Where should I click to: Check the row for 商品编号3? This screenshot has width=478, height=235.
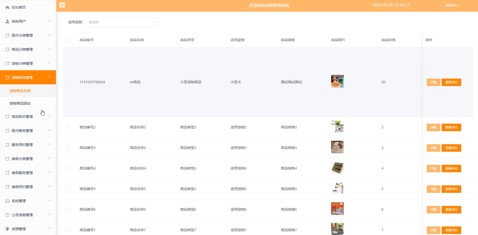point(68,148)
